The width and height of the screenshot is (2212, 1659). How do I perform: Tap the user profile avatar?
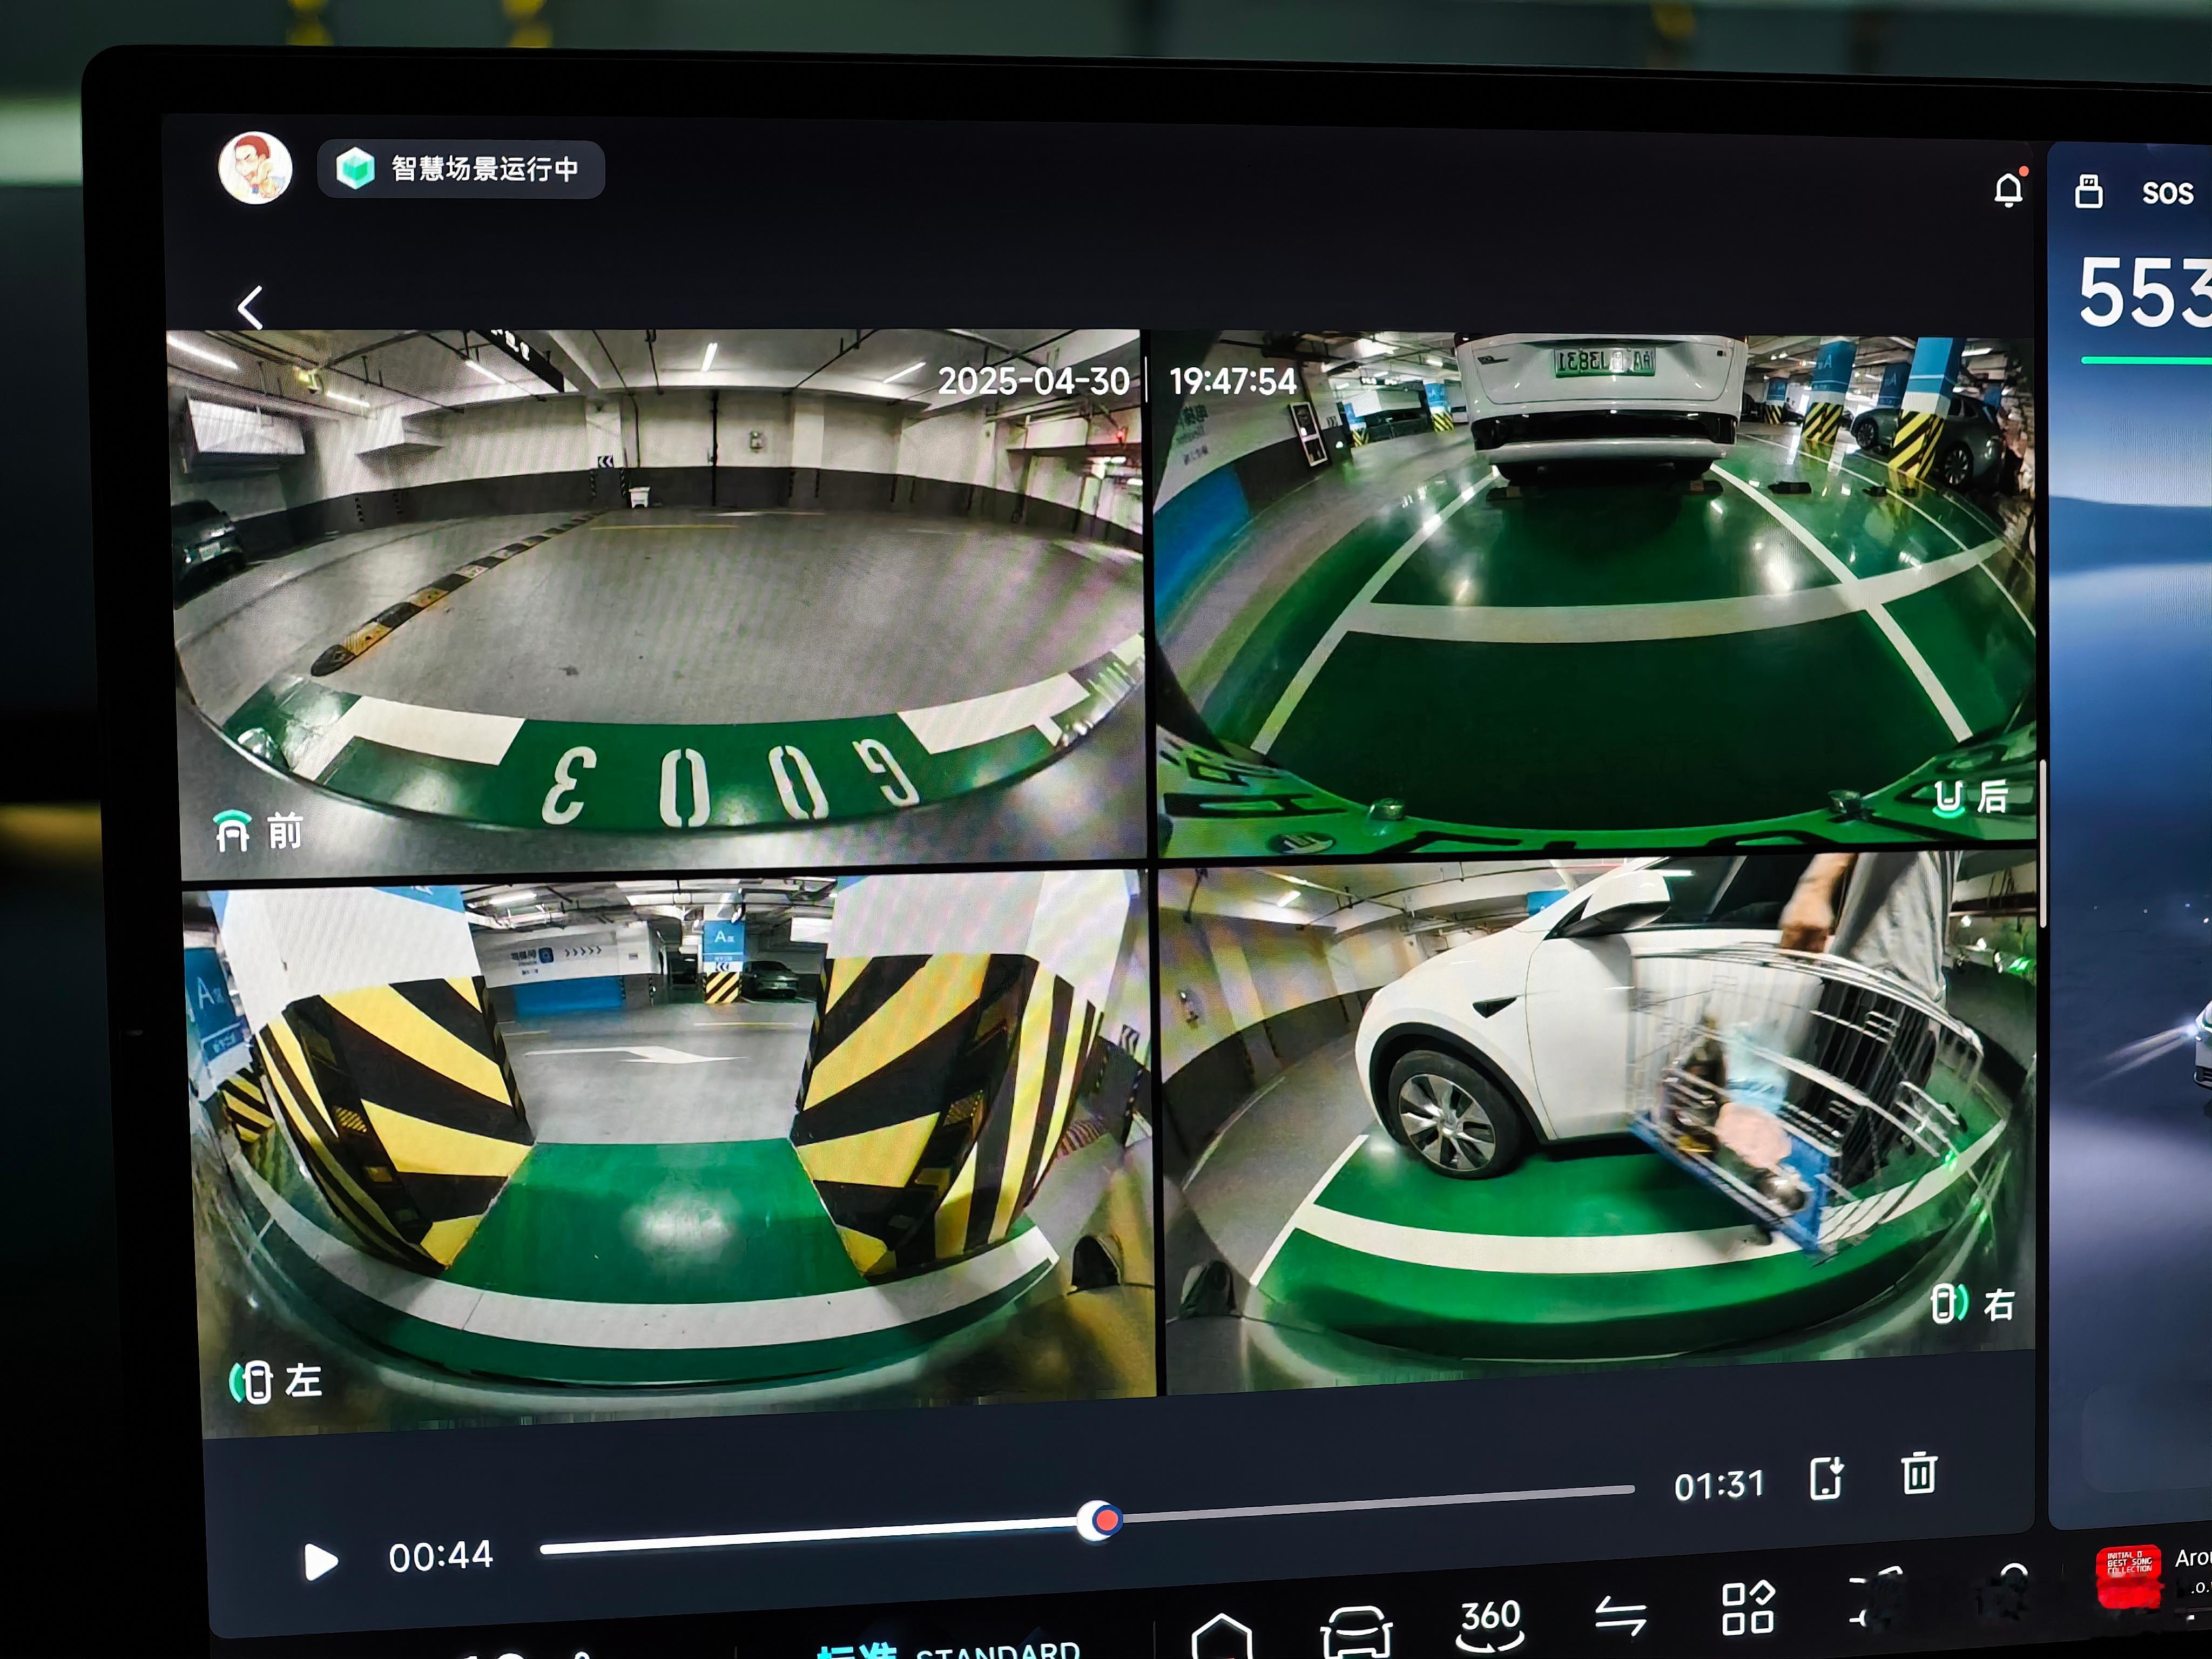255,168
